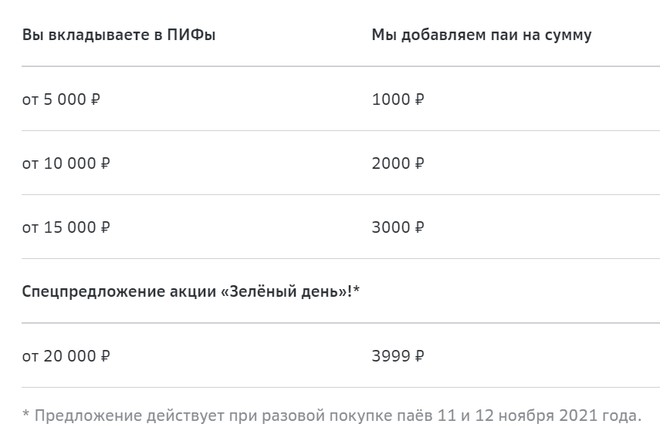Click the asterisk starting the footnote
Image resolution: width=660 pixels, height=444 pixels.
pyautogui.click(x=25, y=413)
